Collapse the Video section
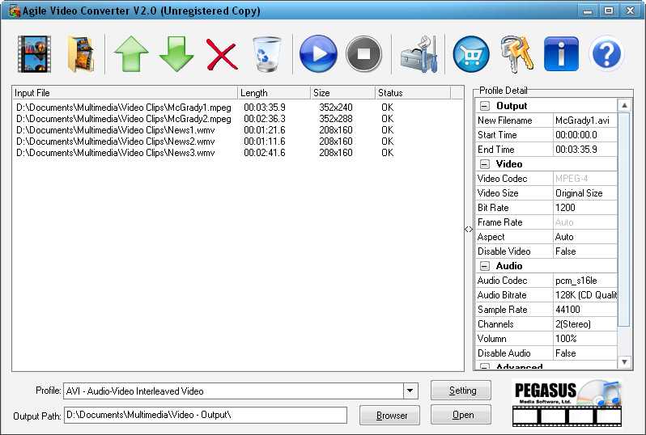Viewport: 646px width, 435px height. pos(485,164)
